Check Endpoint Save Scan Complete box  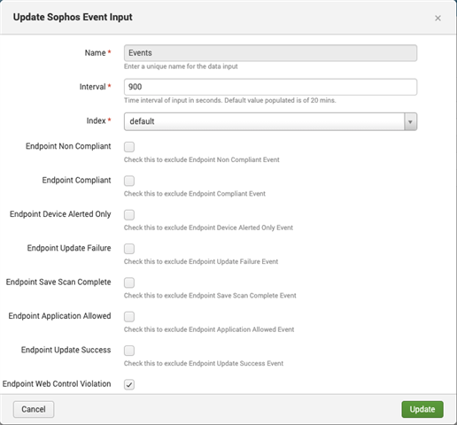coord(129,282)
